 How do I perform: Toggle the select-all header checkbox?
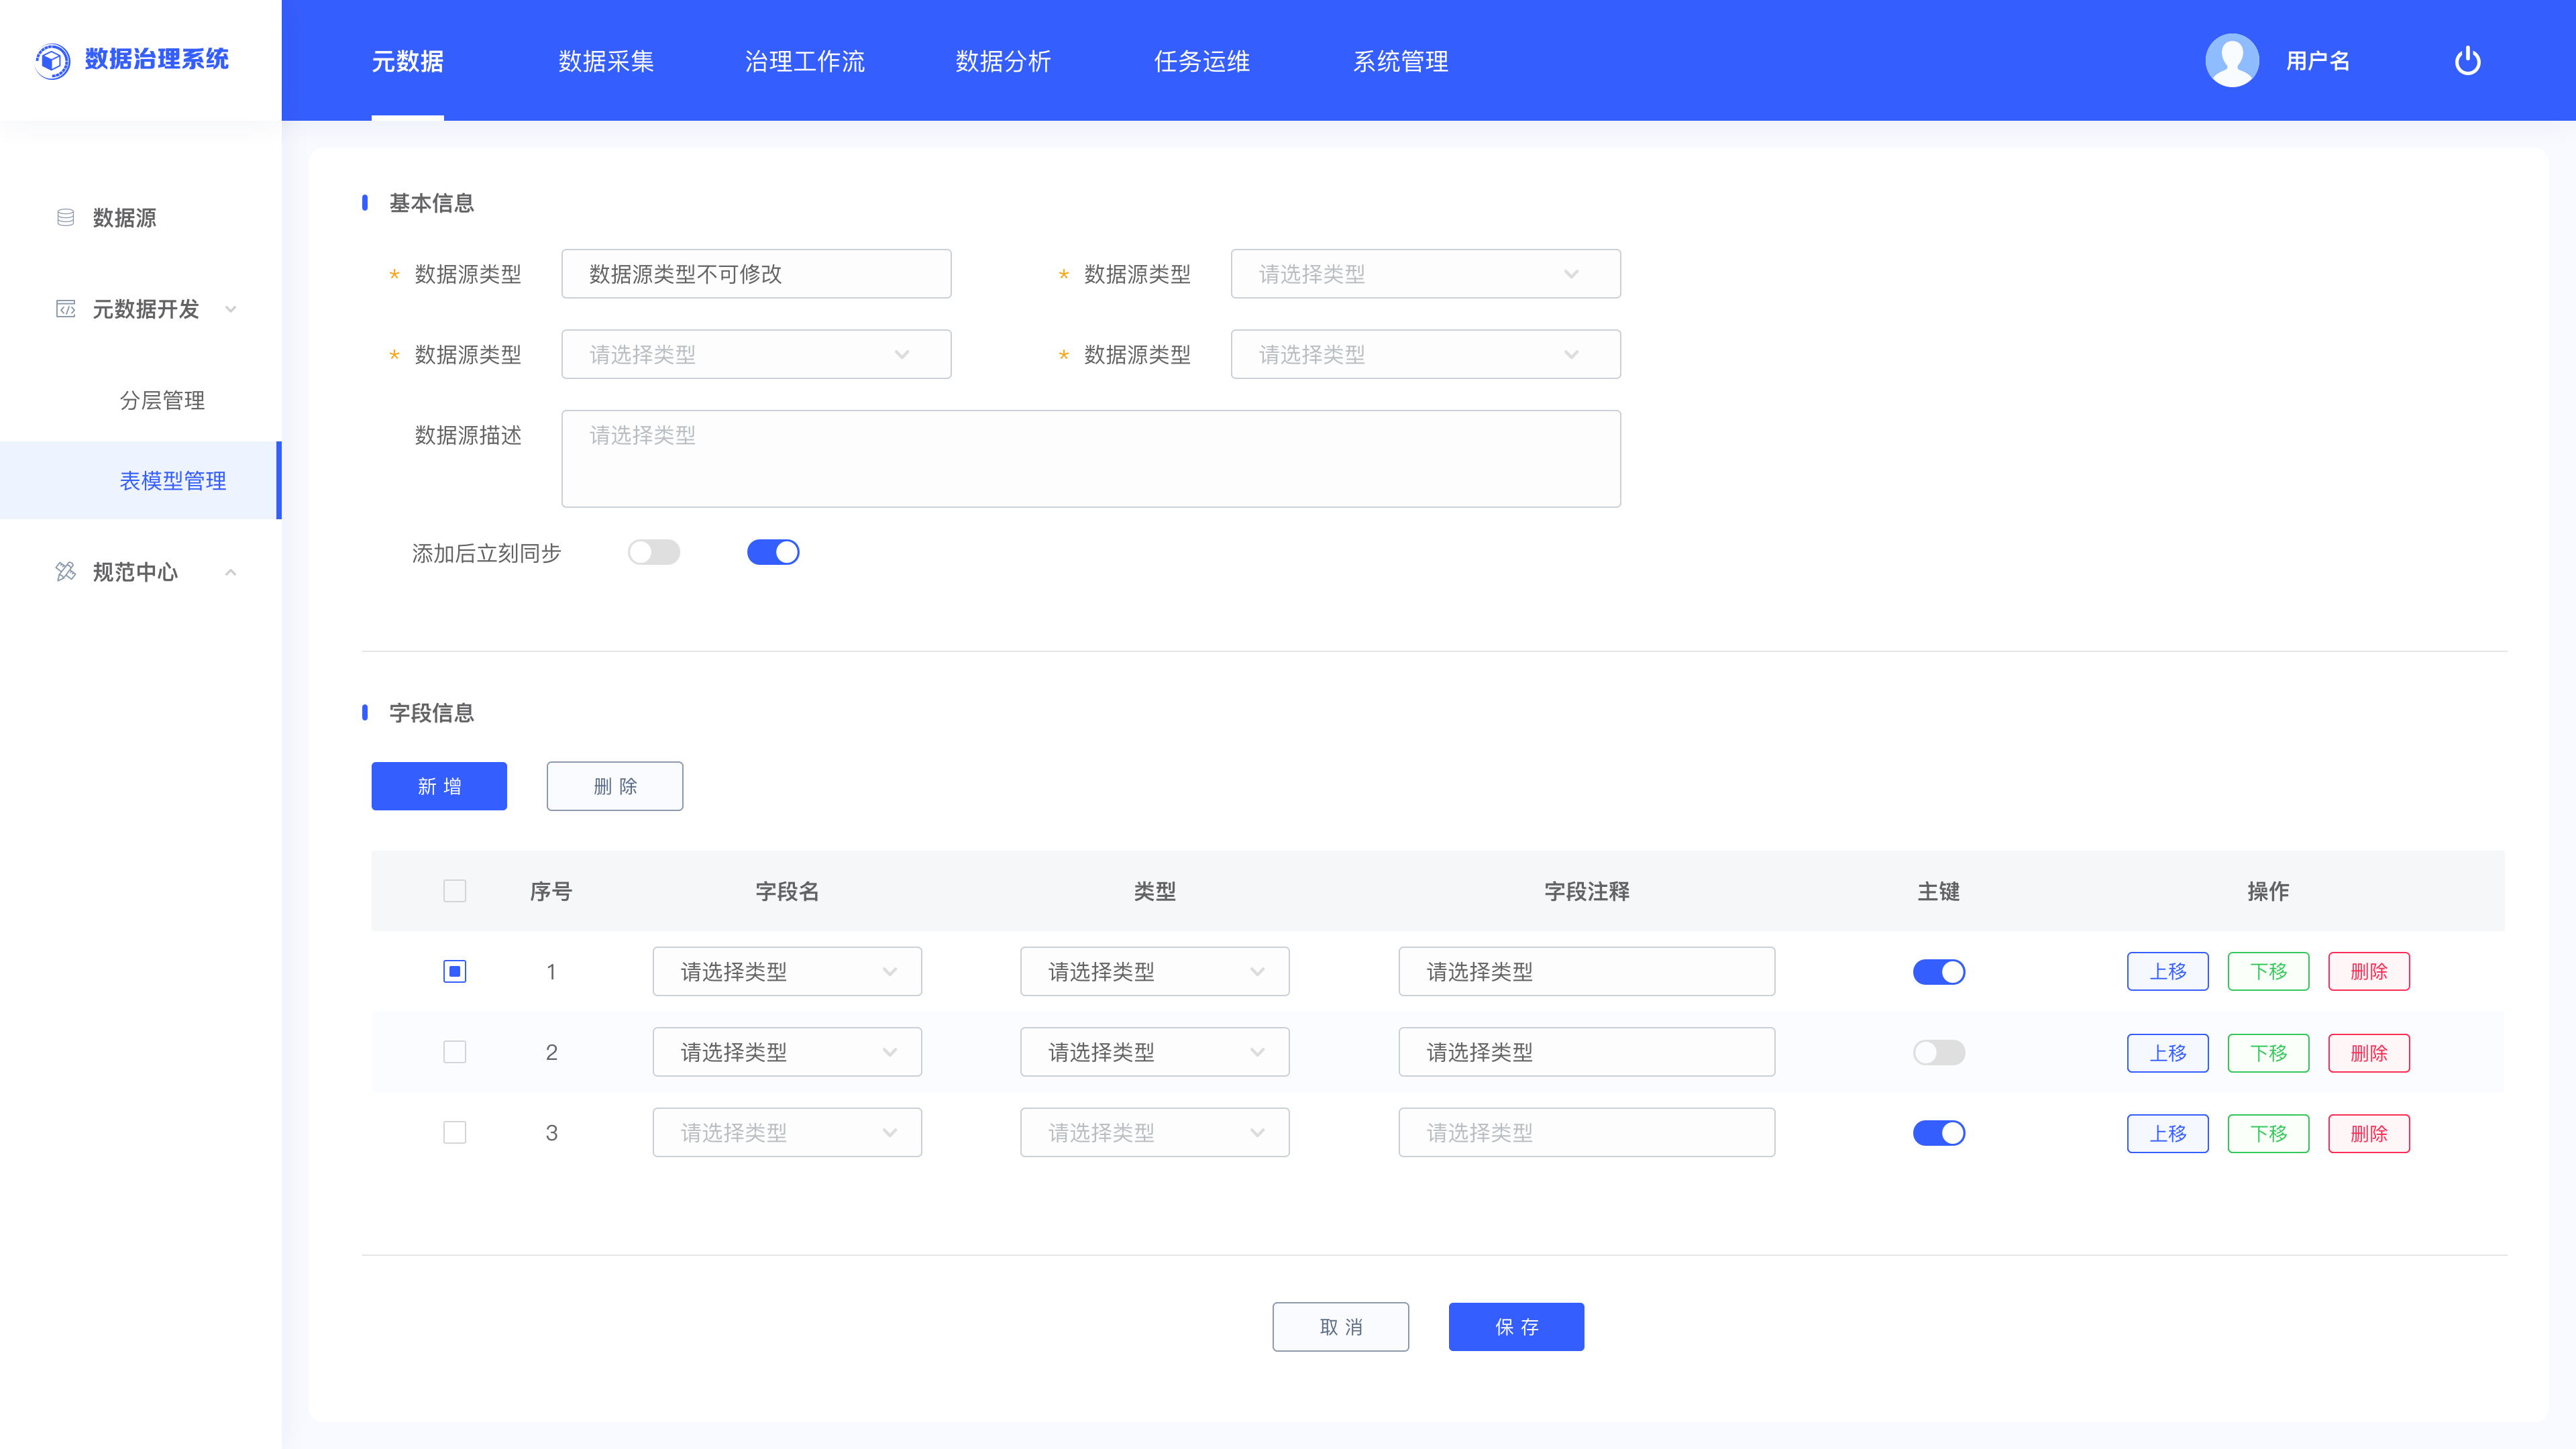pyautogui.click(x=455, y=890)
